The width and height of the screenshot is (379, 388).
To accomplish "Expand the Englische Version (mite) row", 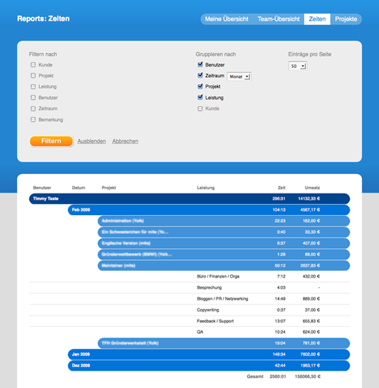I will pyautogui.click(x=224, y=243).
